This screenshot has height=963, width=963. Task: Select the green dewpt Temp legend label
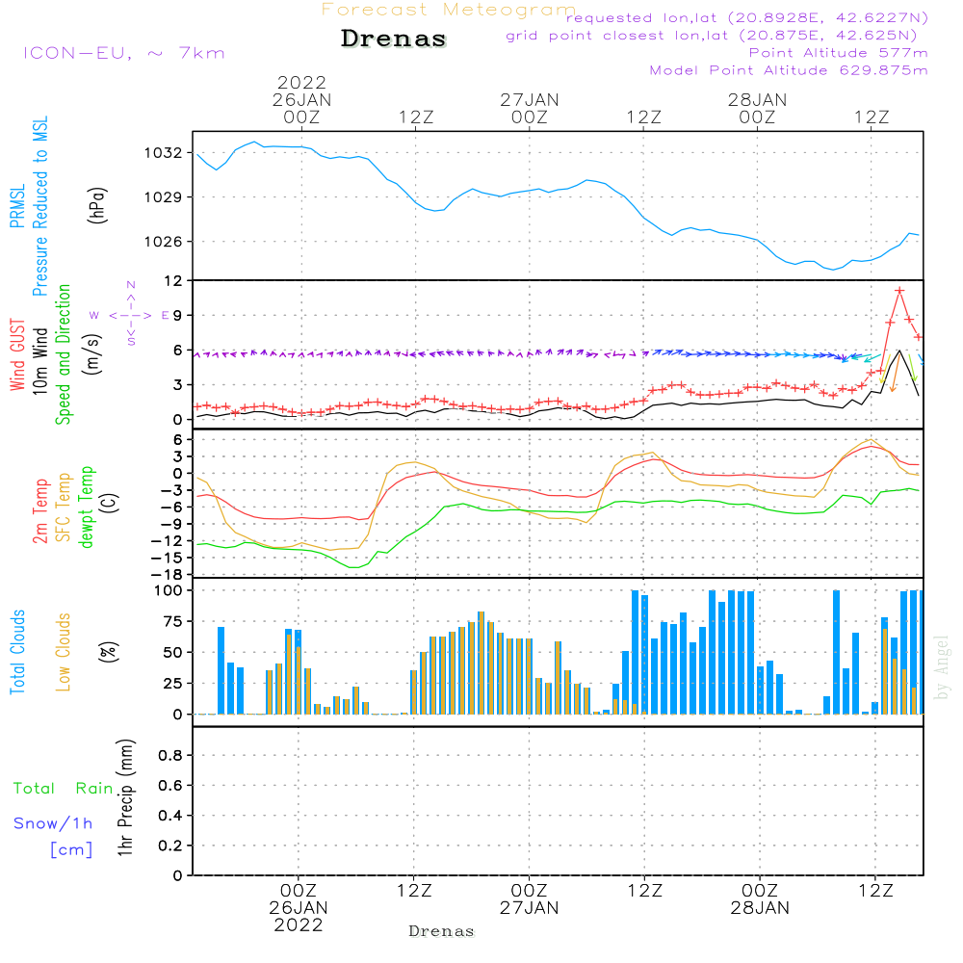[87, 508]
